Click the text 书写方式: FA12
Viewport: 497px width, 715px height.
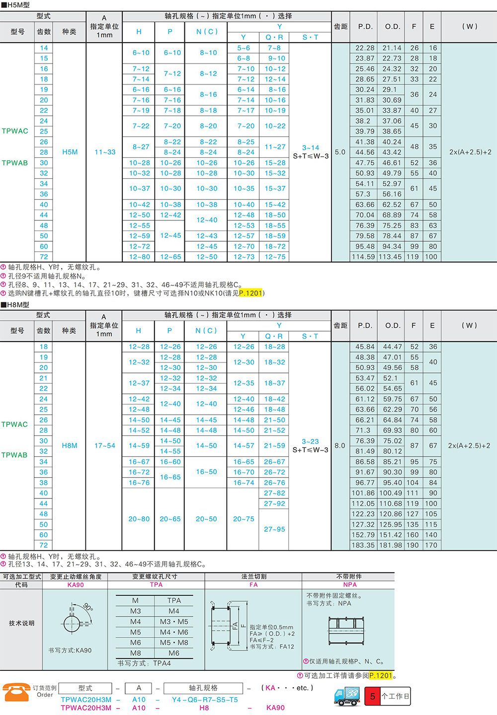[272, 647]
